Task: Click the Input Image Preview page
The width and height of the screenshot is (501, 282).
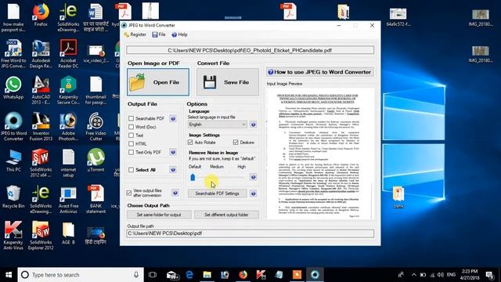Action: tap(319, 154)
